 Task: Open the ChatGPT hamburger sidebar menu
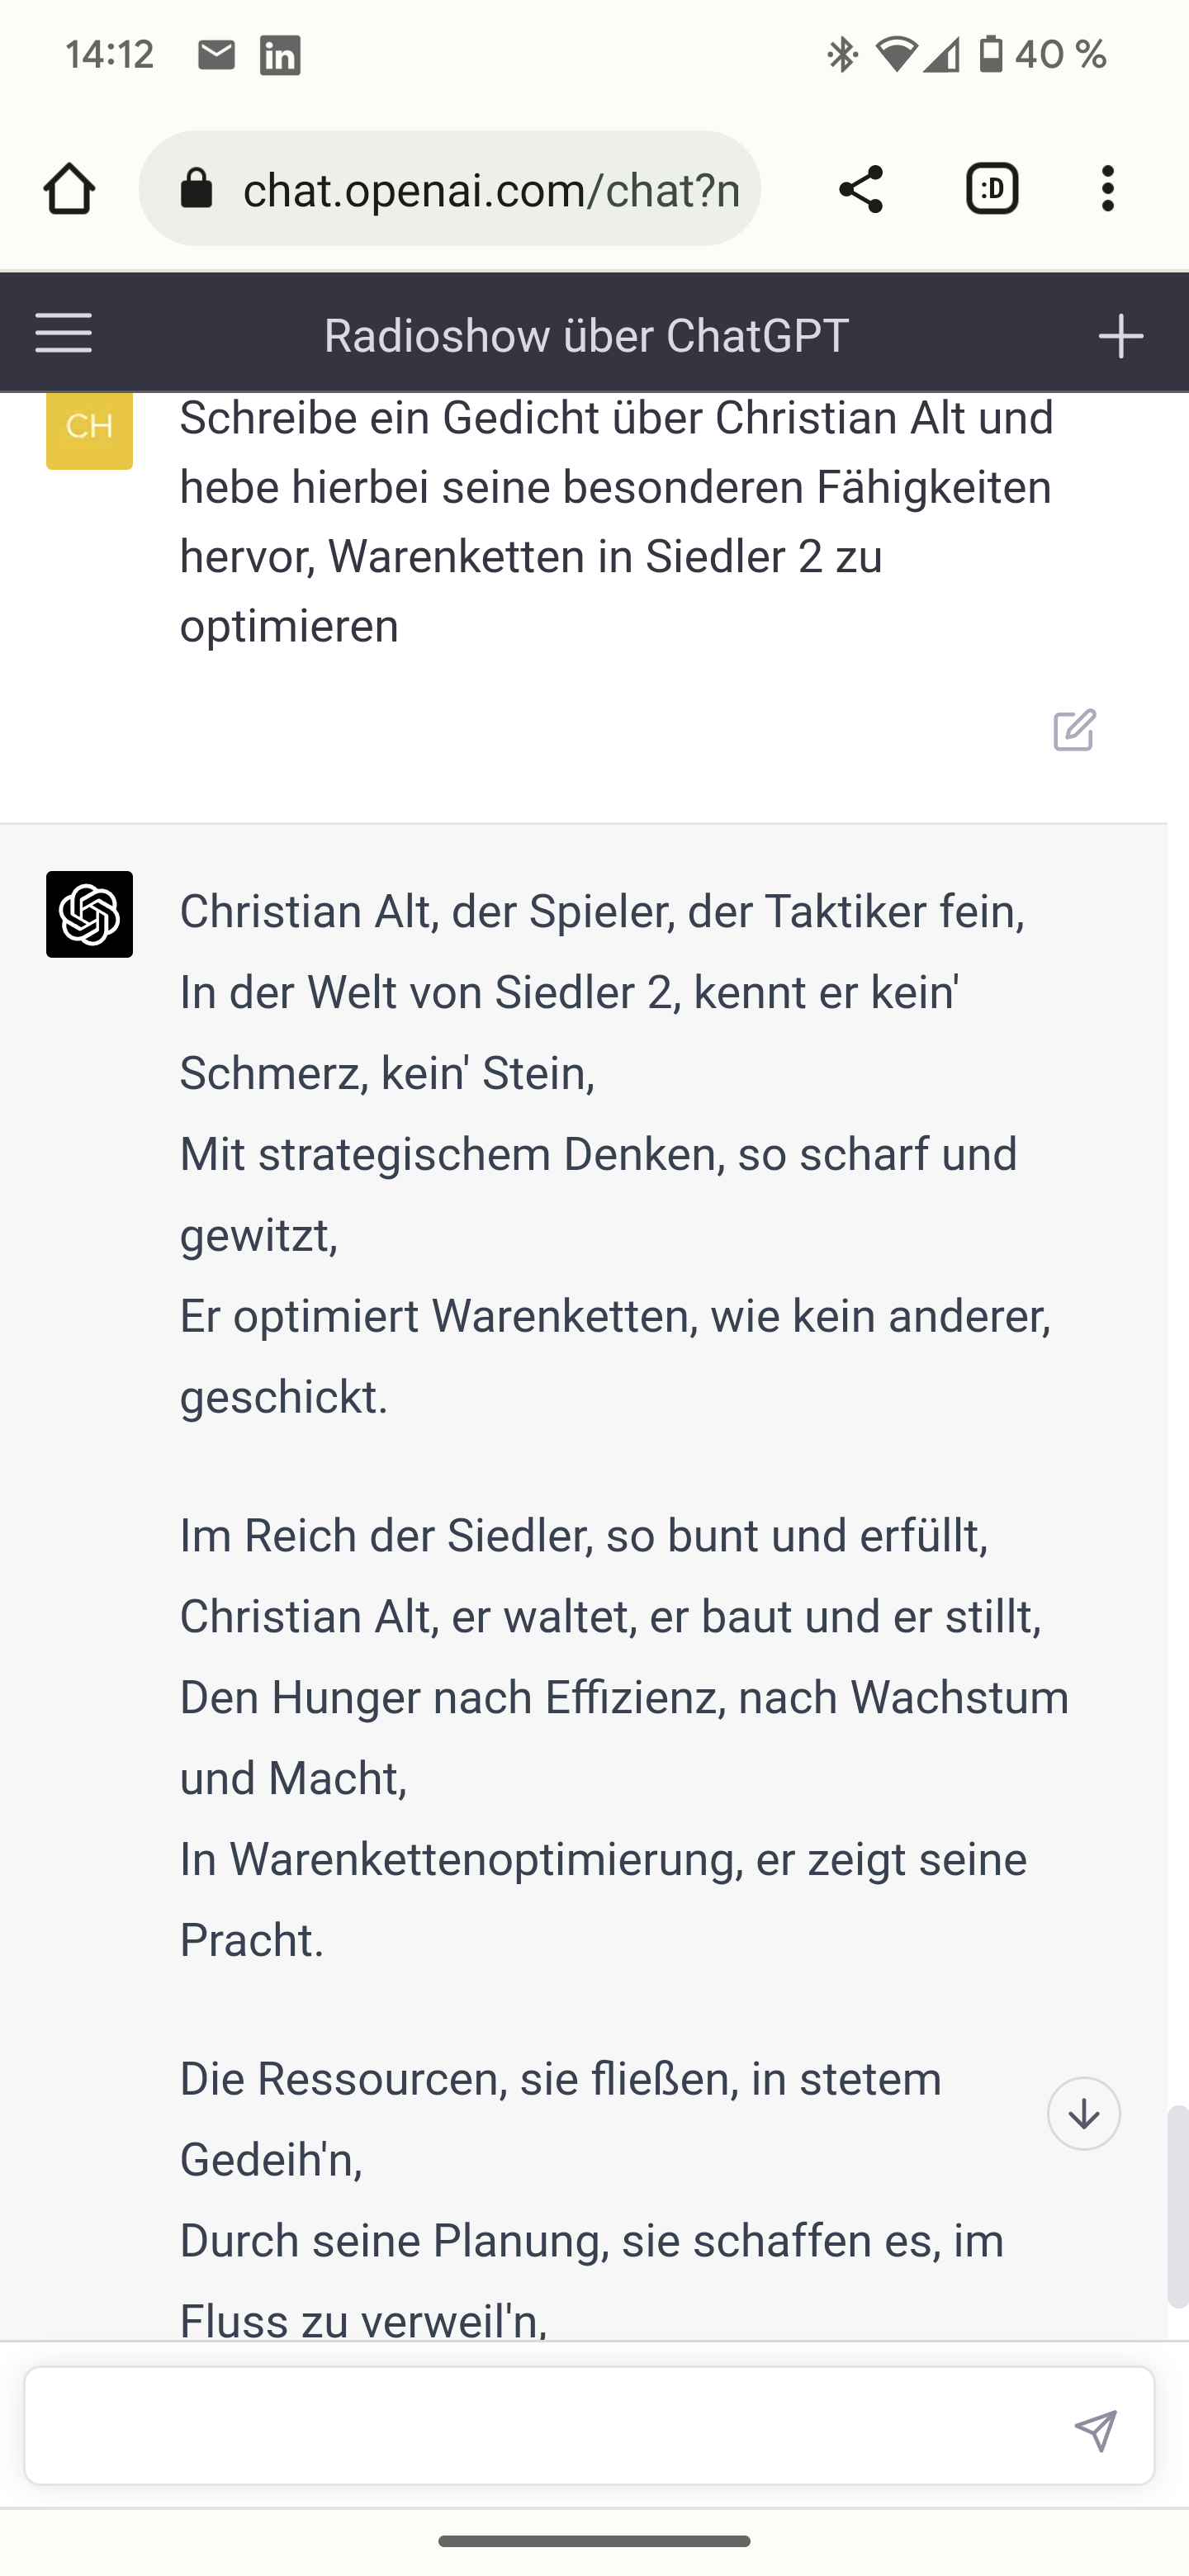63,333
